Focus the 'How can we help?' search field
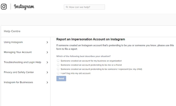 coord(84,7)
